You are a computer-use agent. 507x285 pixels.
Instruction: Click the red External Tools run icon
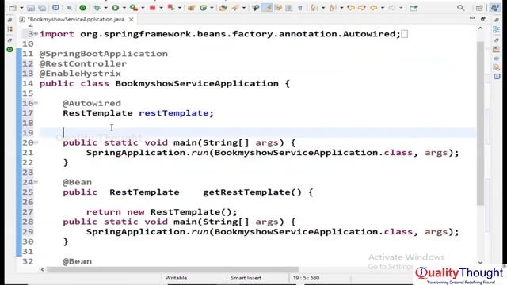171,7
